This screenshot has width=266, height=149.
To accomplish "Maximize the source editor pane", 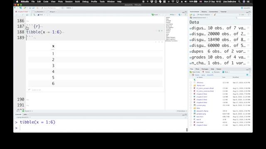I will click(186, 12).
